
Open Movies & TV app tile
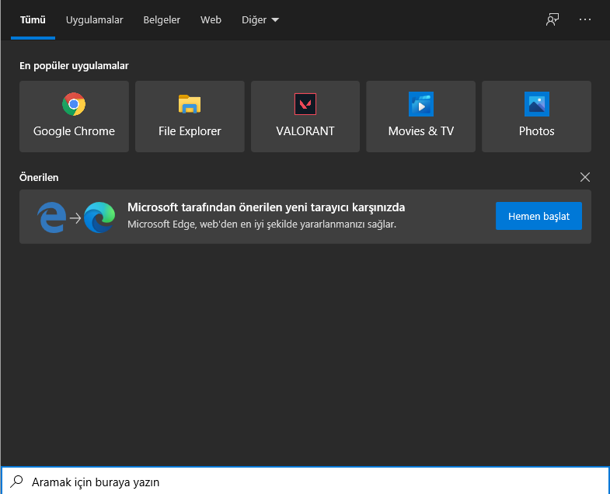(421, 117)
